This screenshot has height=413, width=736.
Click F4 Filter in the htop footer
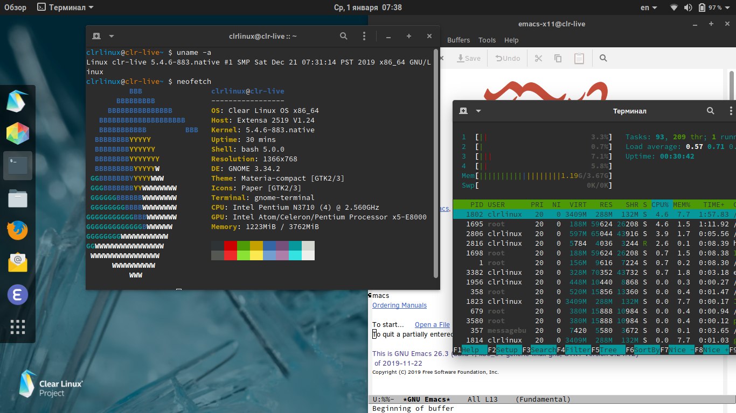574,350
